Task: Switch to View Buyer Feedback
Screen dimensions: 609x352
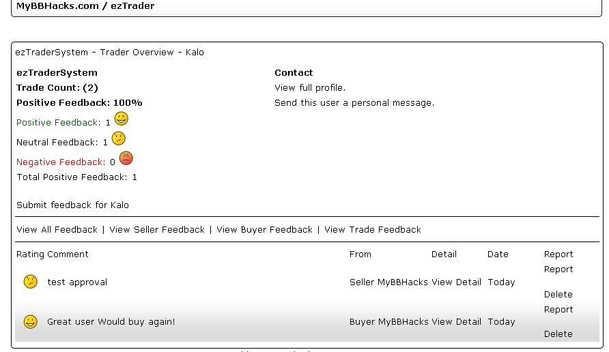Action: pyautogui.click(x=264, y=230)
